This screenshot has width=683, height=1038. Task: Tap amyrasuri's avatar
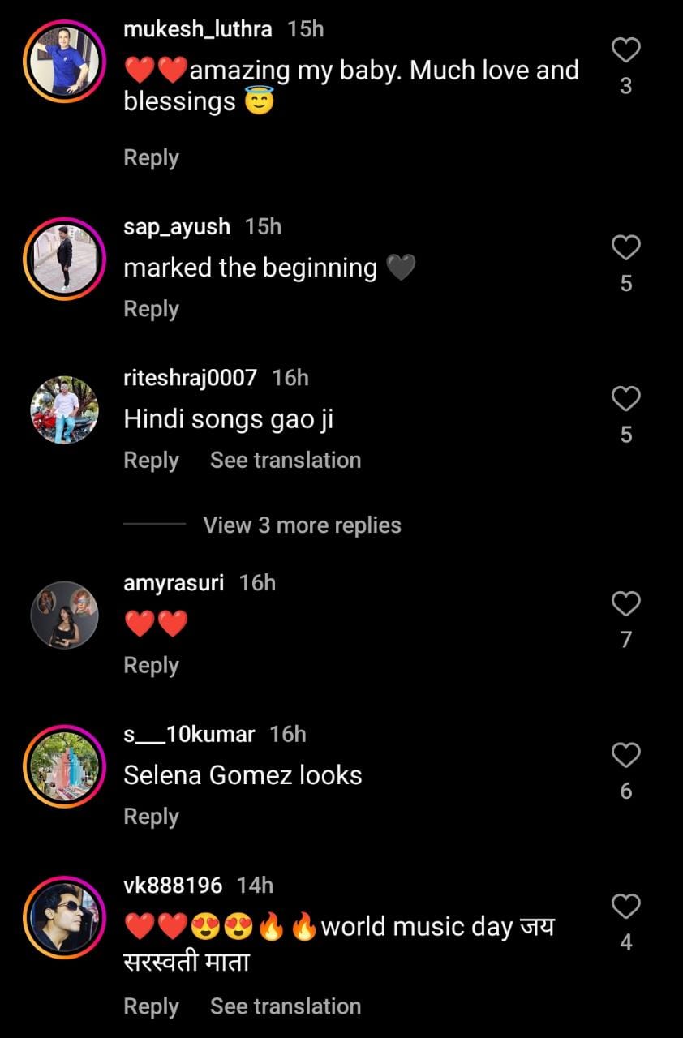tap(65, 615)
